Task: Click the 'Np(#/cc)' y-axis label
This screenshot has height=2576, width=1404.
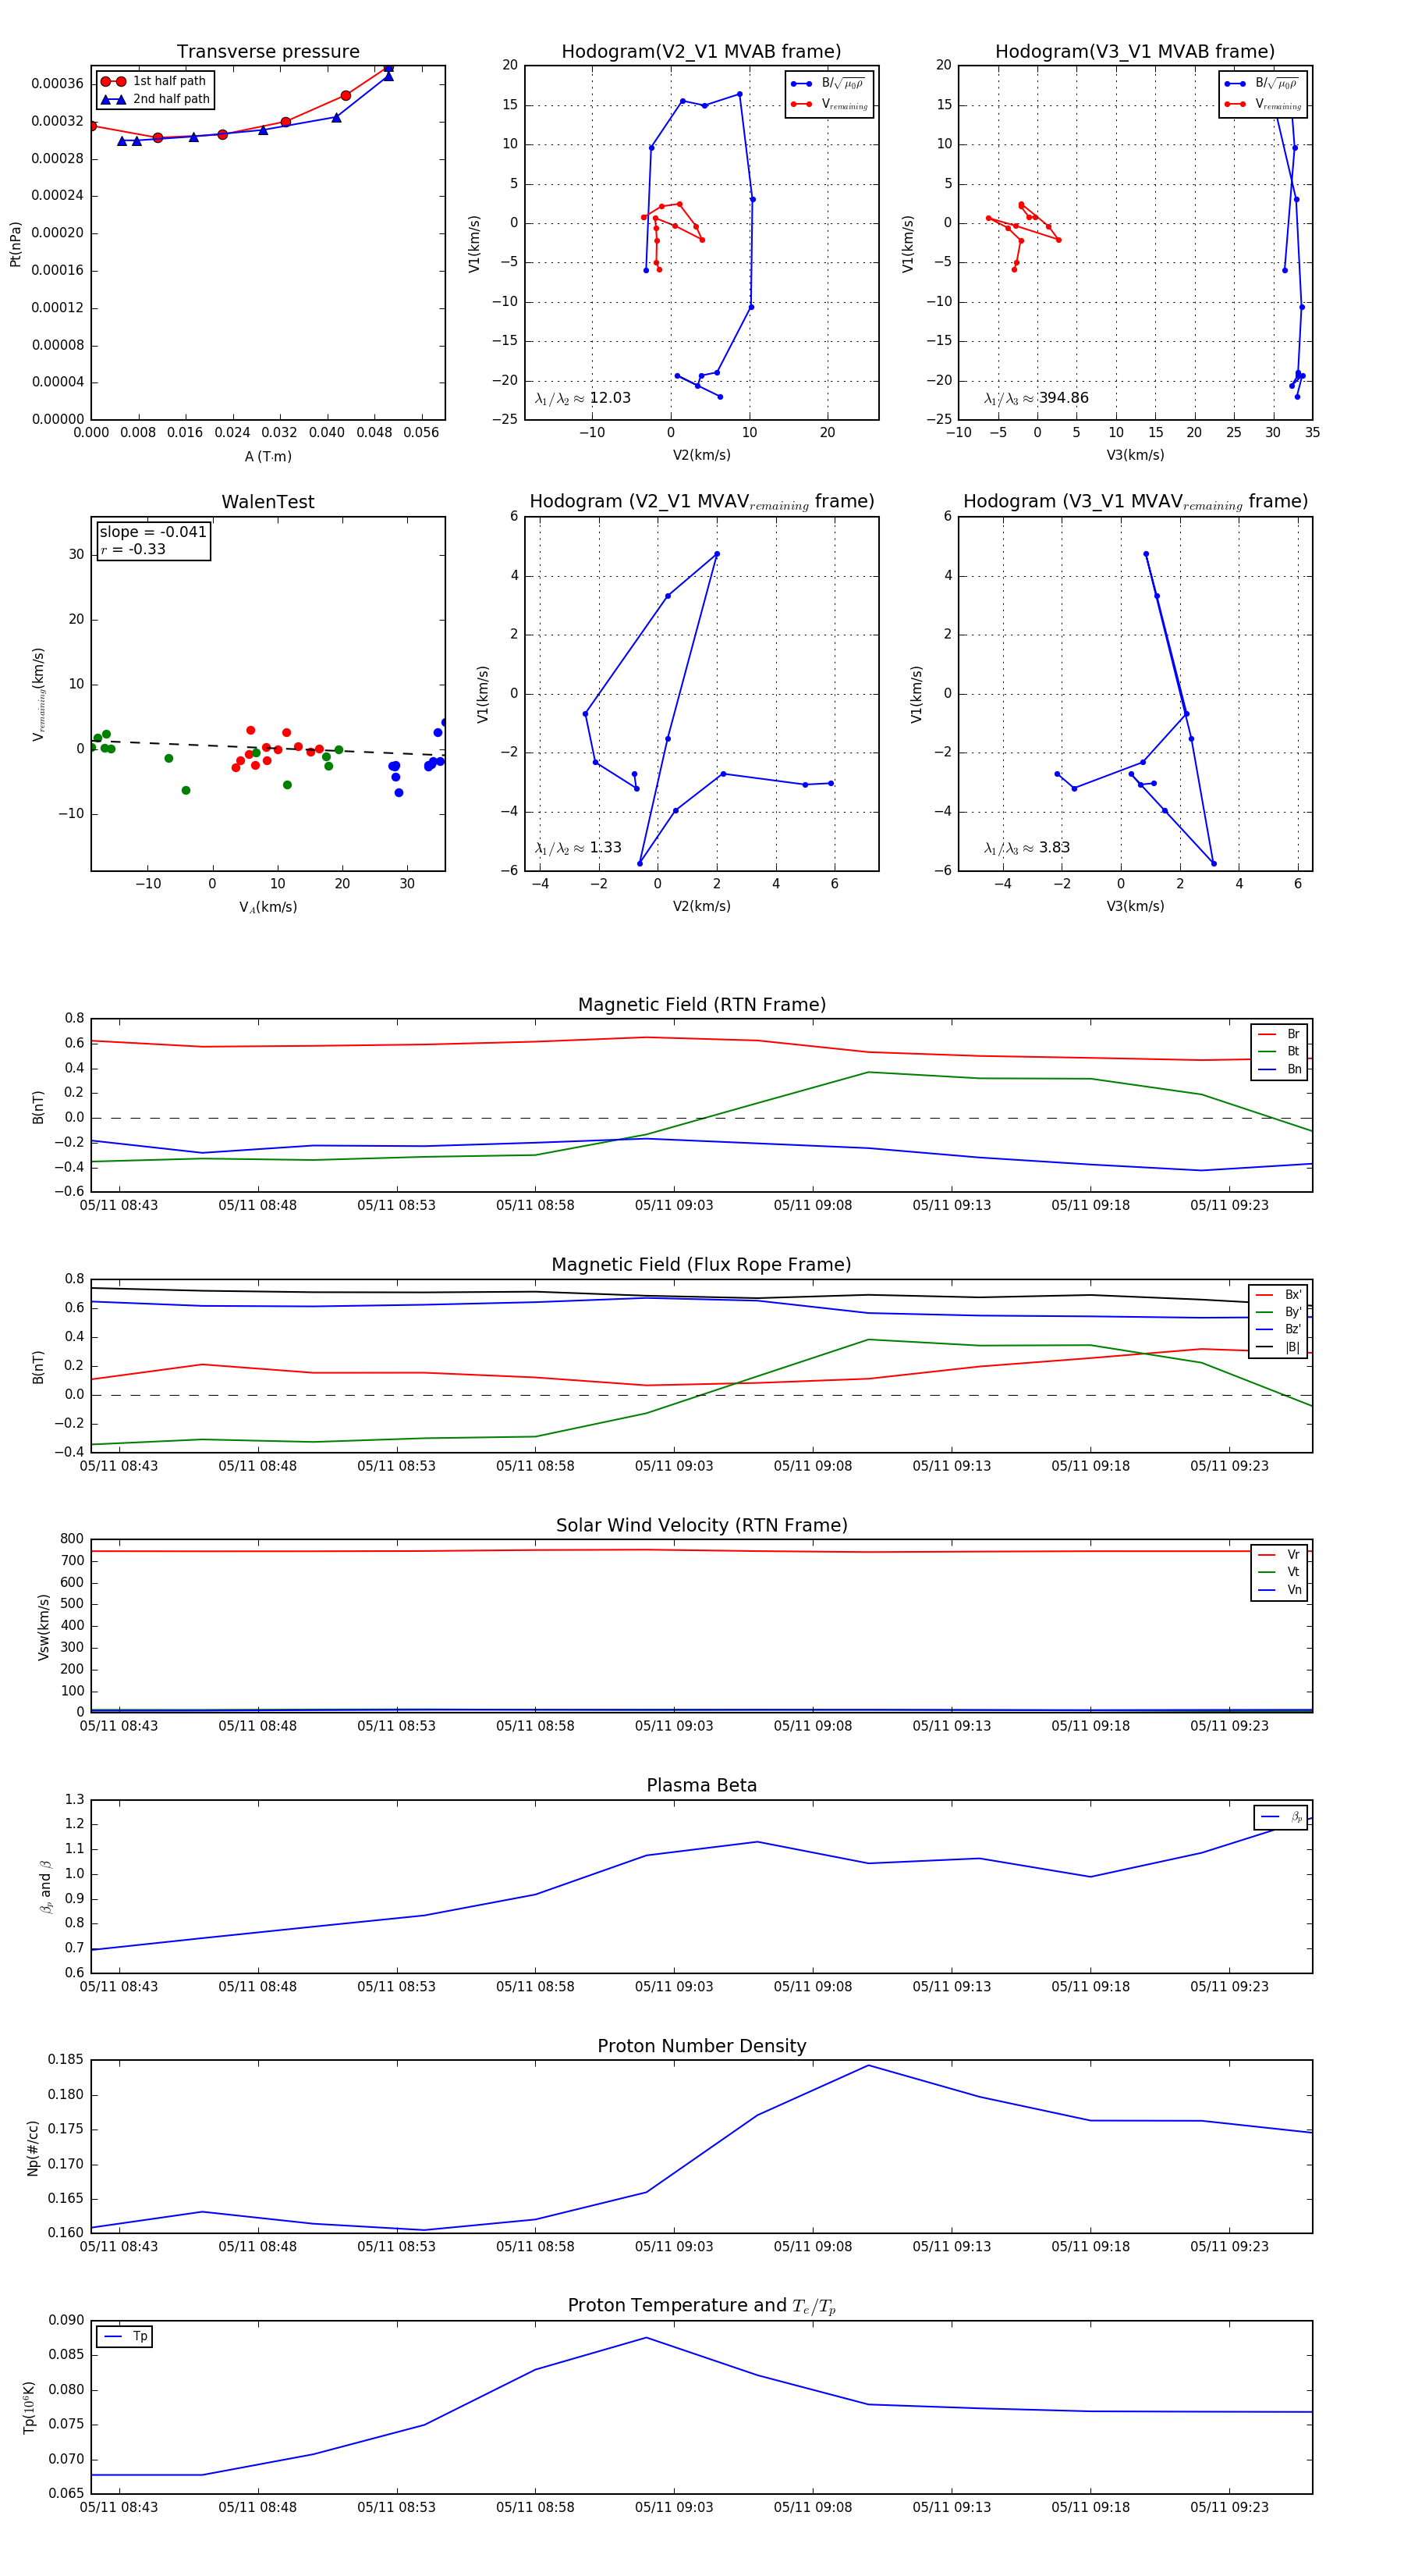Action: click(33, 2148)
